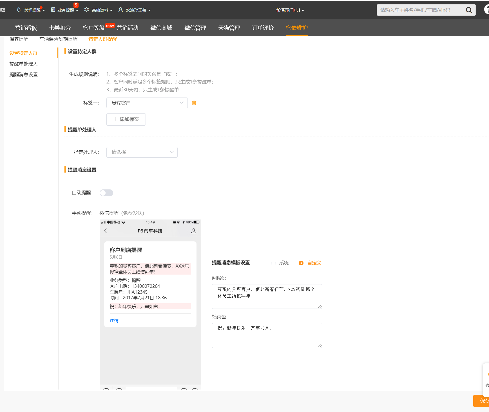489x412 pixels.
Task: Open the 微信商城 tab
Action: point(161,28)
